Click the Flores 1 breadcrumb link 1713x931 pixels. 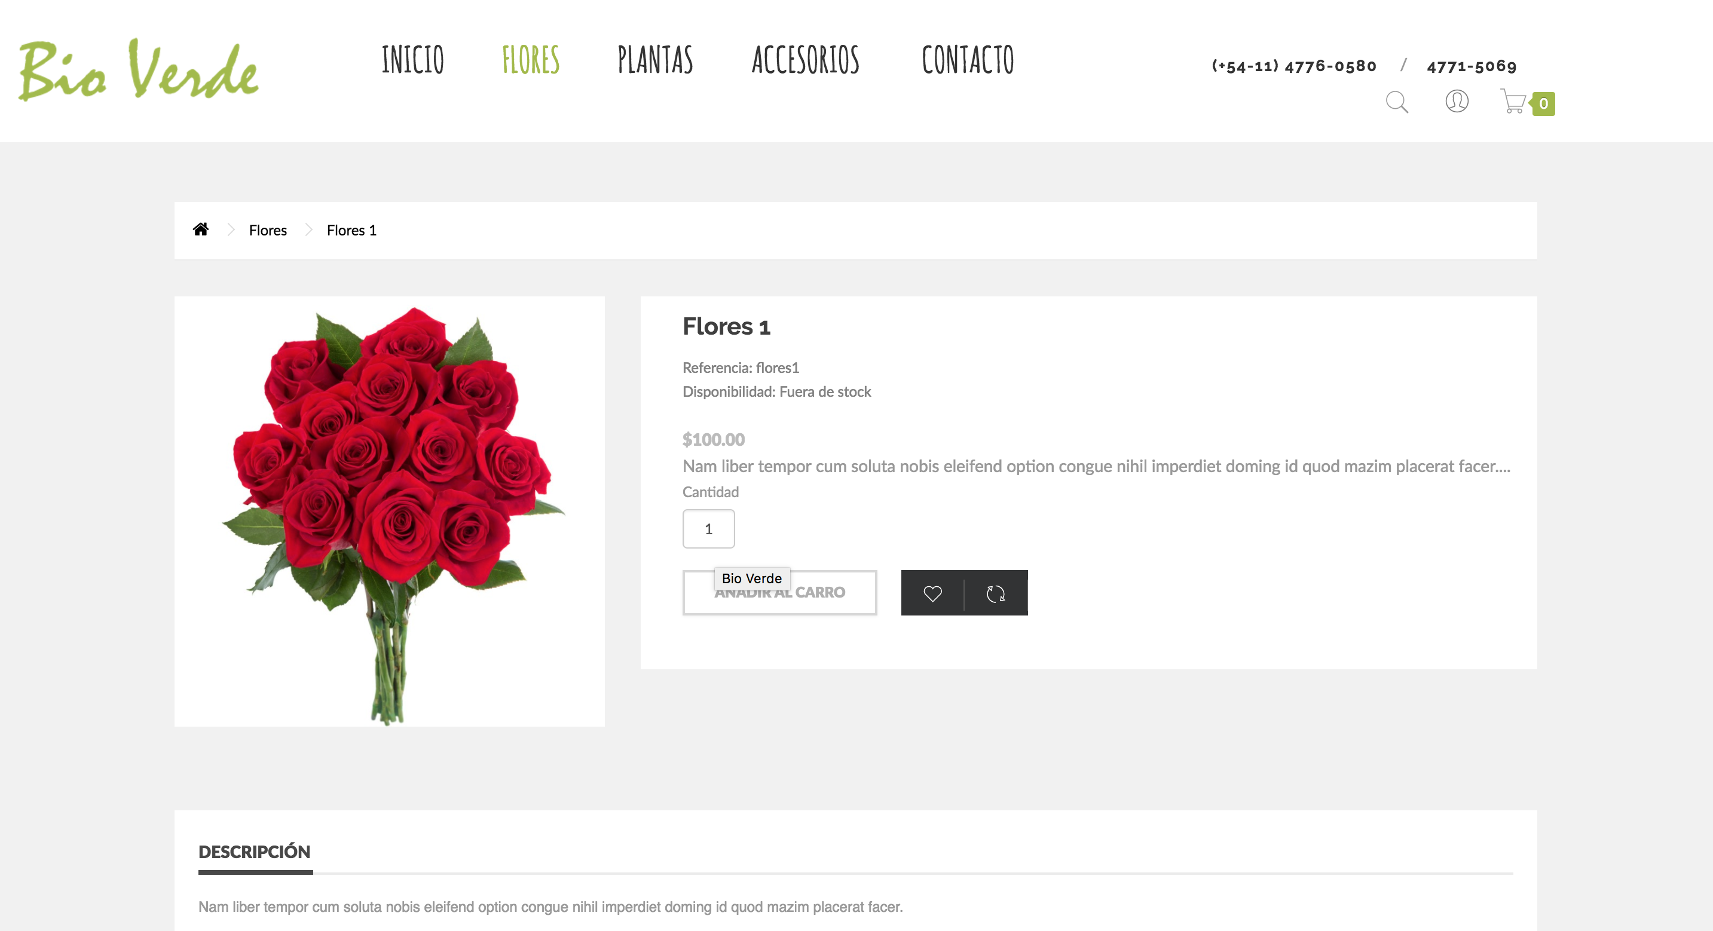pyautogui.click(x=351, y=230)
